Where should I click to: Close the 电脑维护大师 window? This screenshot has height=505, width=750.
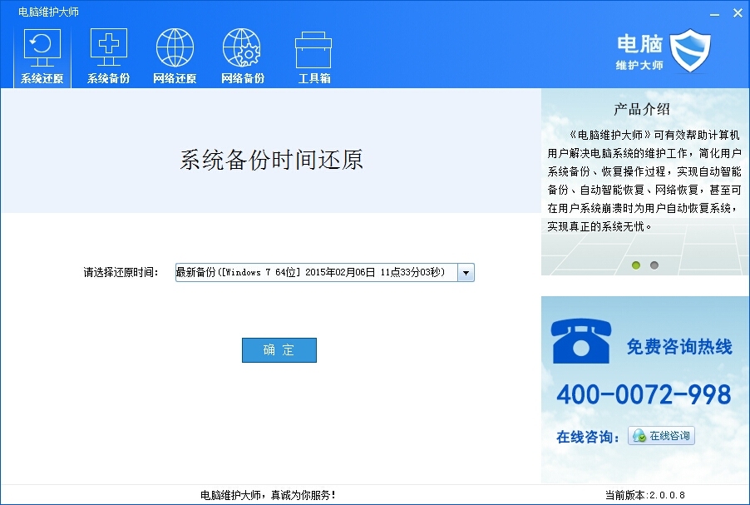pyautogui.click(x=738, y=13)
